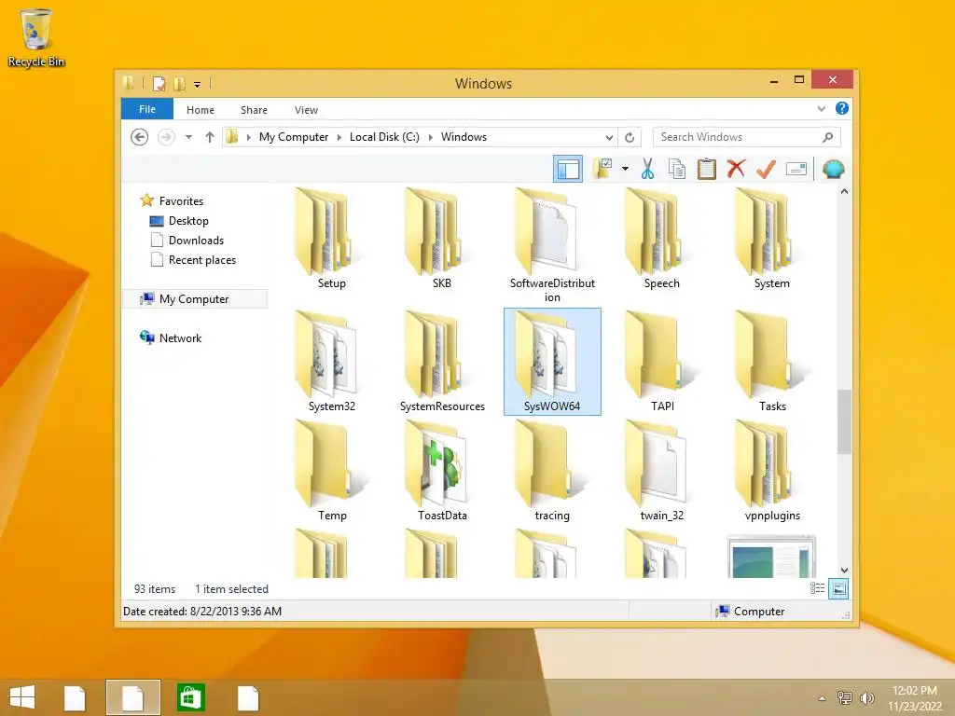Open the File menu

pyautogui.click(x=147, y=109)
